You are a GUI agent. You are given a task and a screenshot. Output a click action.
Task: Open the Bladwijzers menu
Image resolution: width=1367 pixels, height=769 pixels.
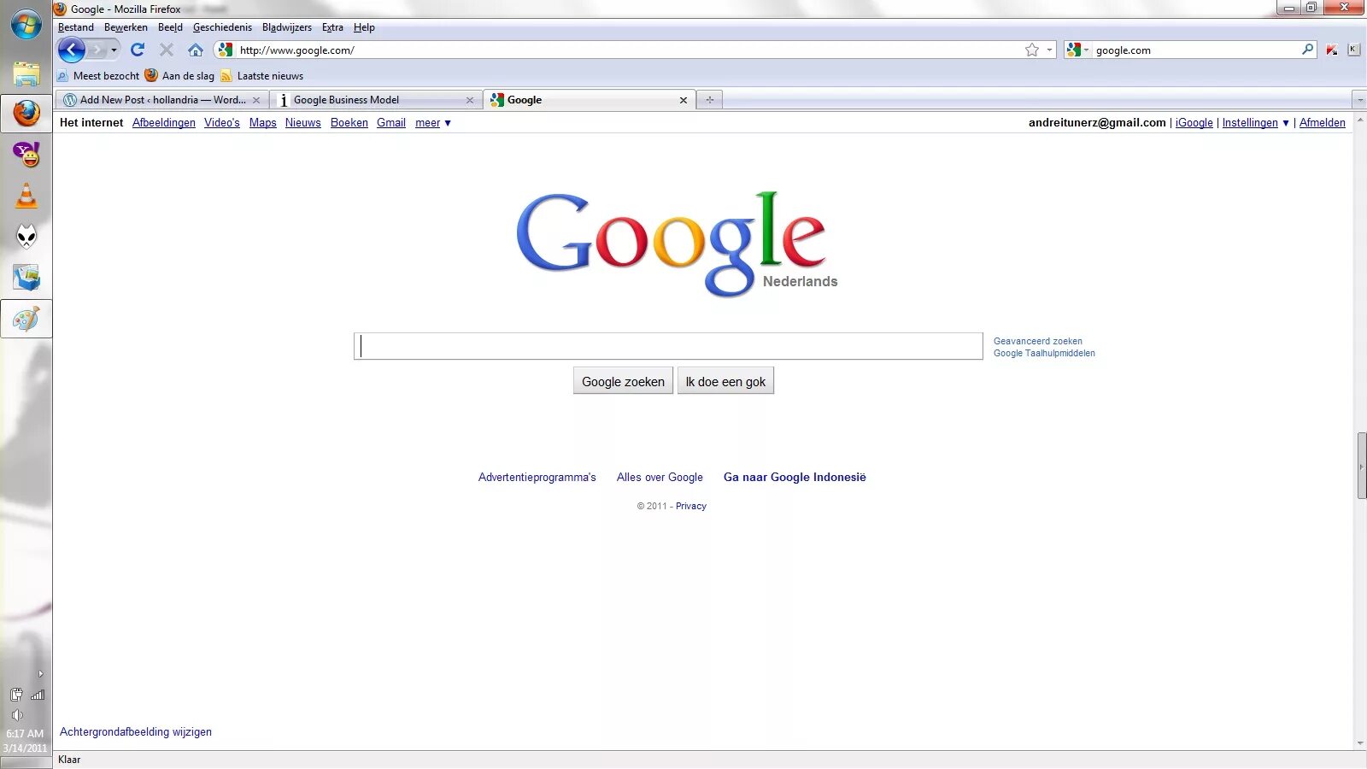(287, 27)
